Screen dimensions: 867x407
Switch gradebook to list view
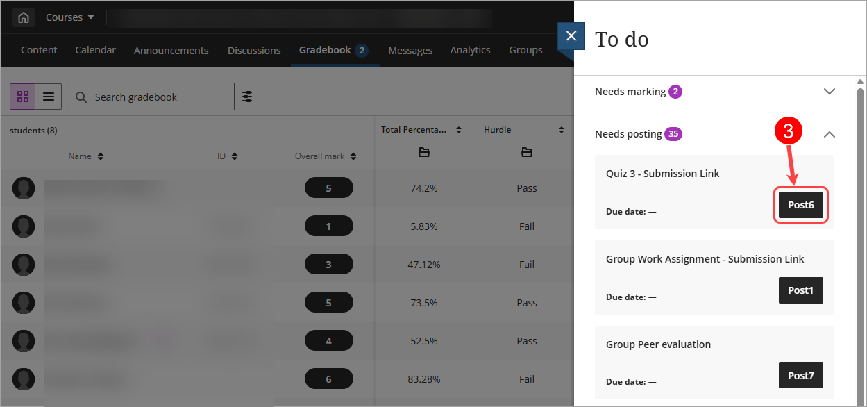(x=49, y=97)
